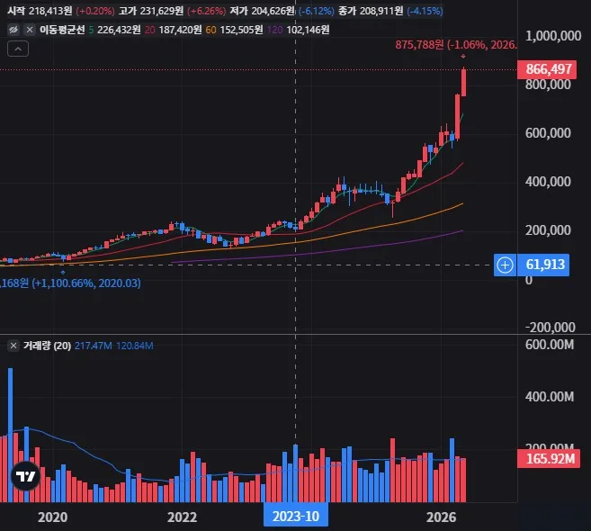Click the +1,100.66% low price annotation
The width and height of the screenshot is (591, 531).
pos(62,283)
